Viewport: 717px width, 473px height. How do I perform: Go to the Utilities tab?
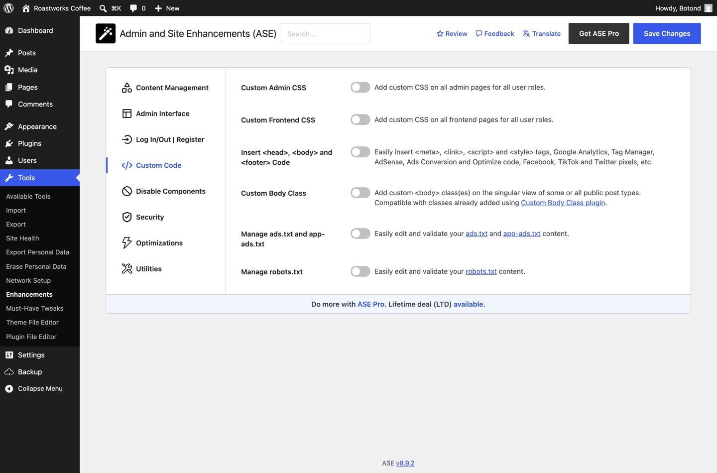tap(166, 269)
